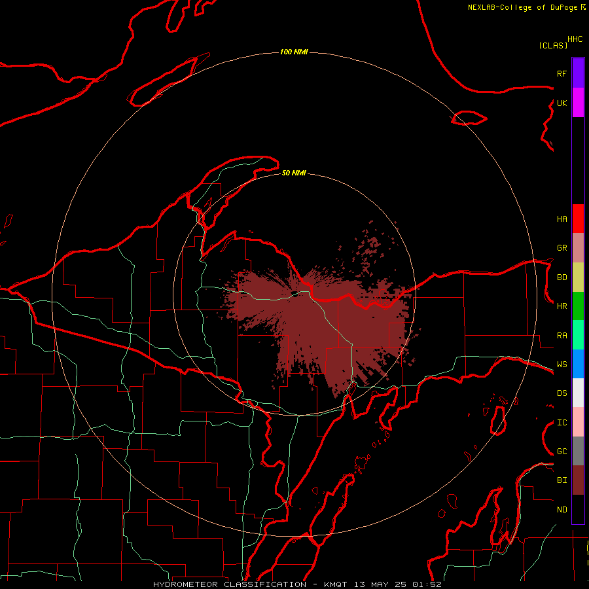The image size is (589, 589).
Task: Click the HR legend label
Action: pyautogui.click(x=562, y=306)
